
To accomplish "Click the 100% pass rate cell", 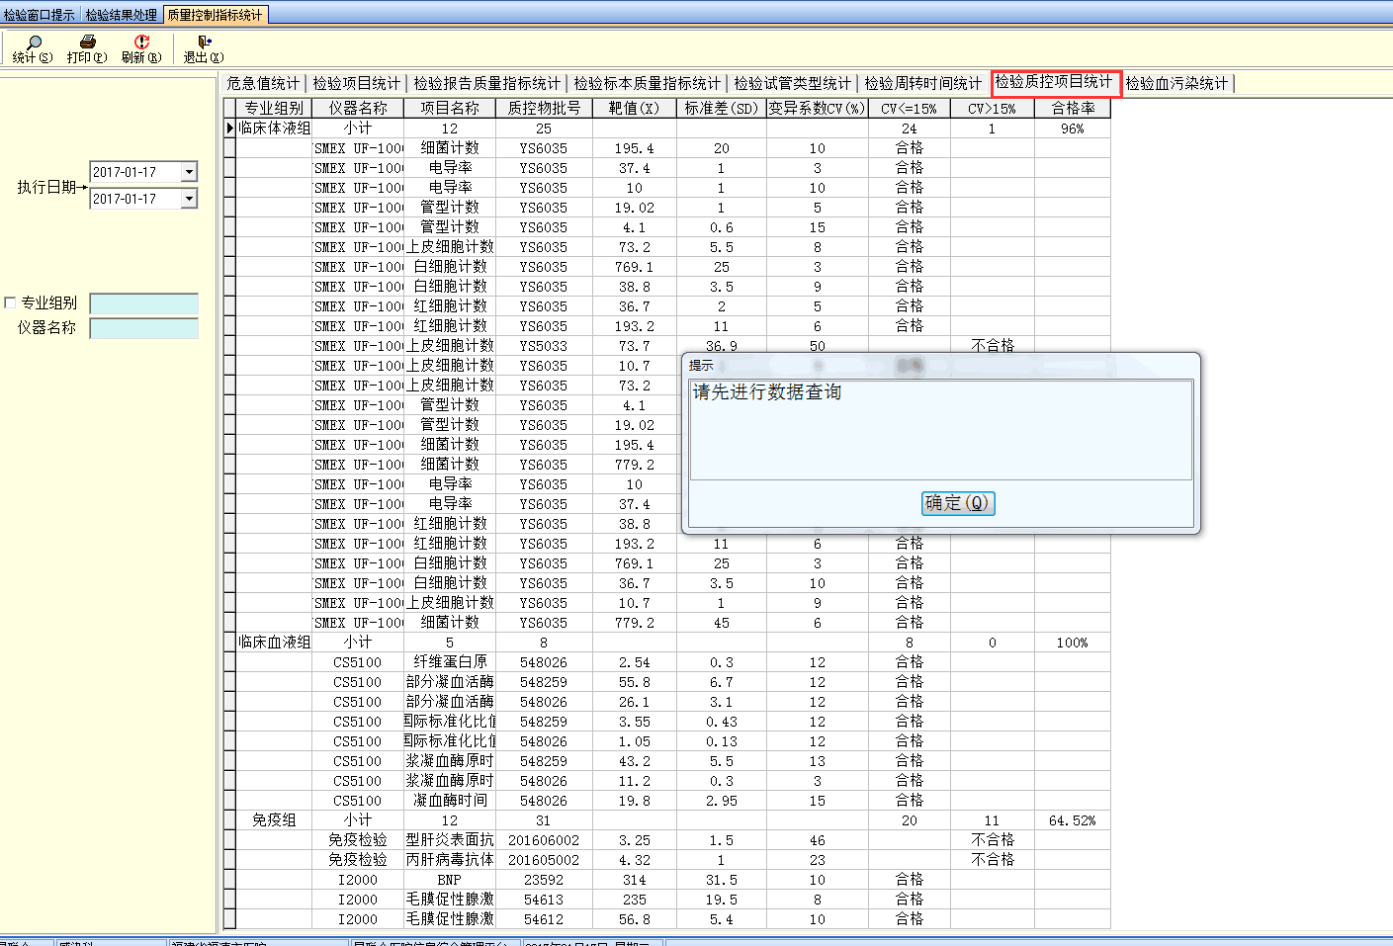I will point(1073,643).
